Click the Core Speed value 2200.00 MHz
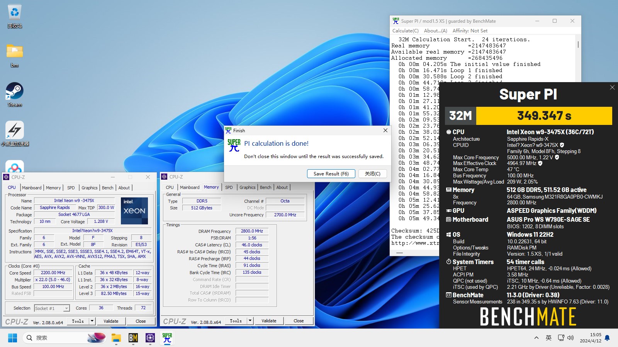 (x=53, y=273)
